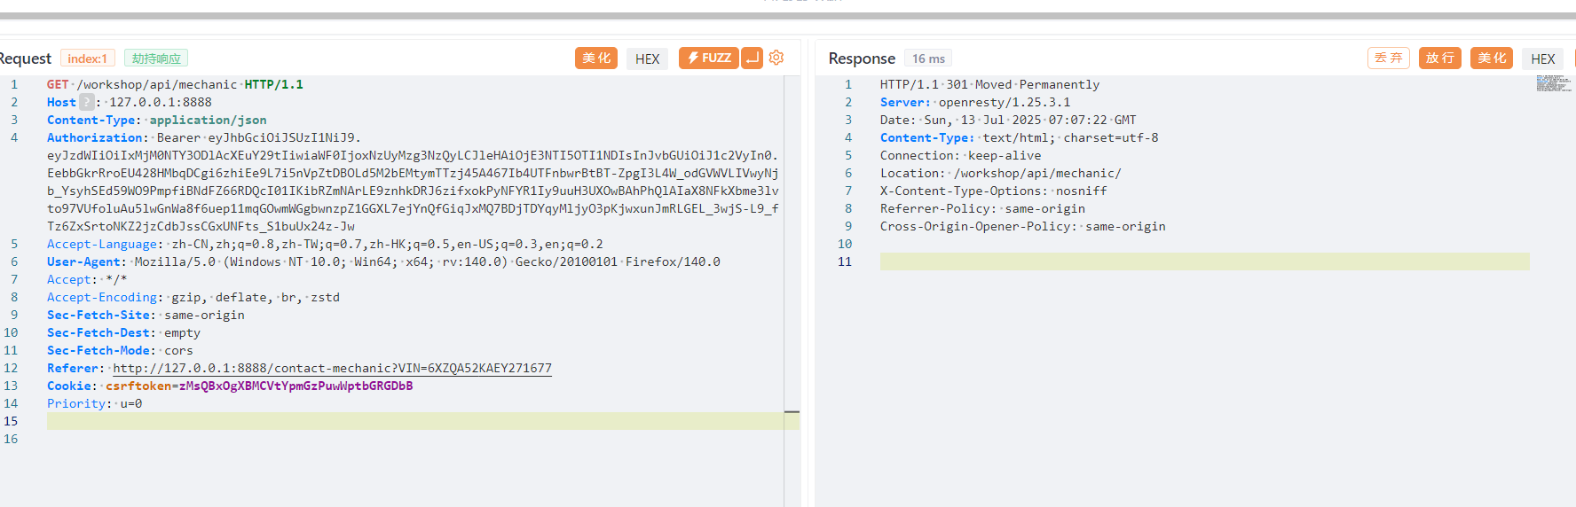Click the Authorization header name in request
Screen dimensions: 1576x507
tap(95, 137)
